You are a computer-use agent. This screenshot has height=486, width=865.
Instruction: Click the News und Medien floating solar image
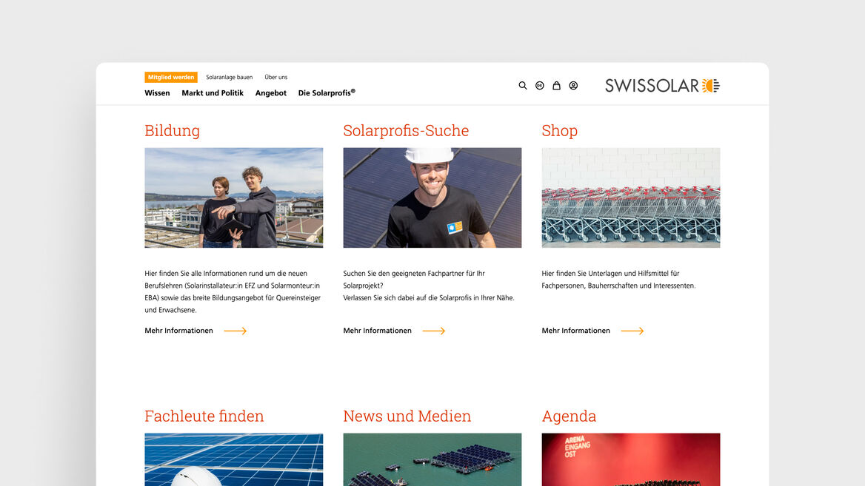(x=432, y=459)
